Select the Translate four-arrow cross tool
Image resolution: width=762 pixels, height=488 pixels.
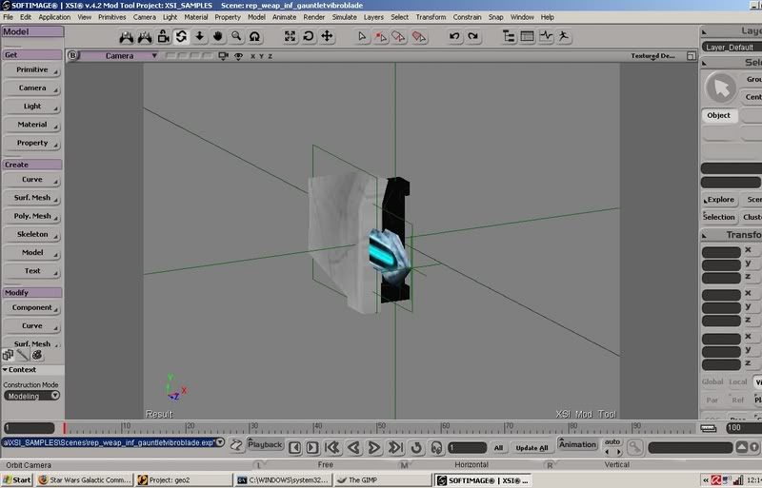(x=327, y=36)
